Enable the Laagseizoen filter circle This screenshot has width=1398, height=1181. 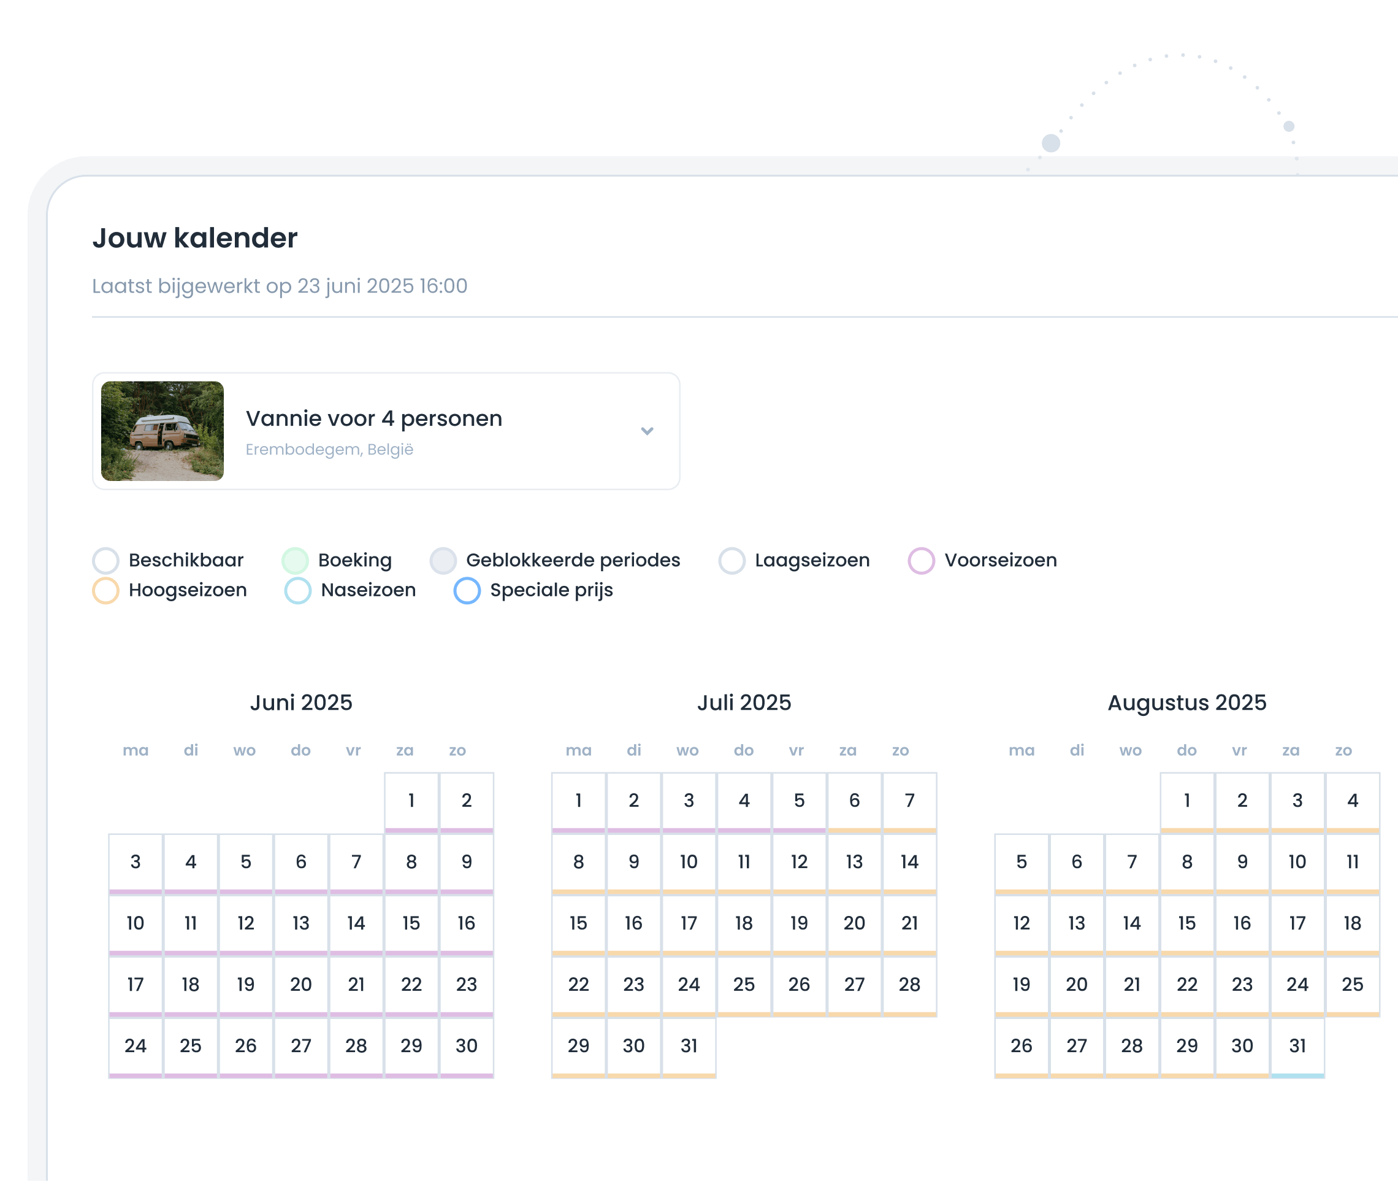pyautogui.click(x=733, y=560)
